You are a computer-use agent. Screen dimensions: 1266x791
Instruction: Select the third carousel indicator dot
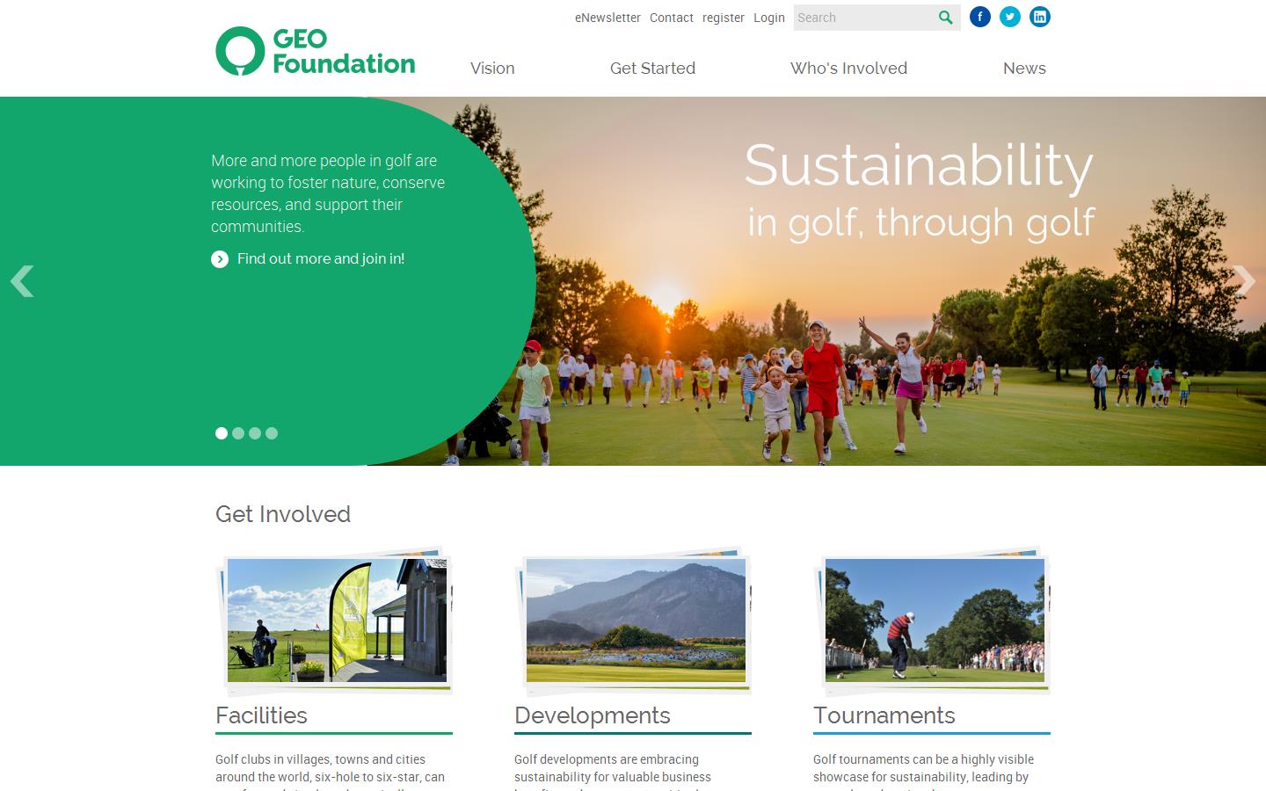pyautogui.click(x=254, y=433)
